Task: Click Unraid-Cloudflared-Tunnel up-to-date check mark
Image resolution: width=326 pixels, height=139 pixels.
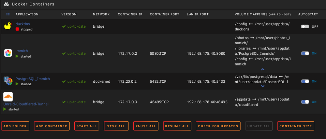Action: pos(64,102)
